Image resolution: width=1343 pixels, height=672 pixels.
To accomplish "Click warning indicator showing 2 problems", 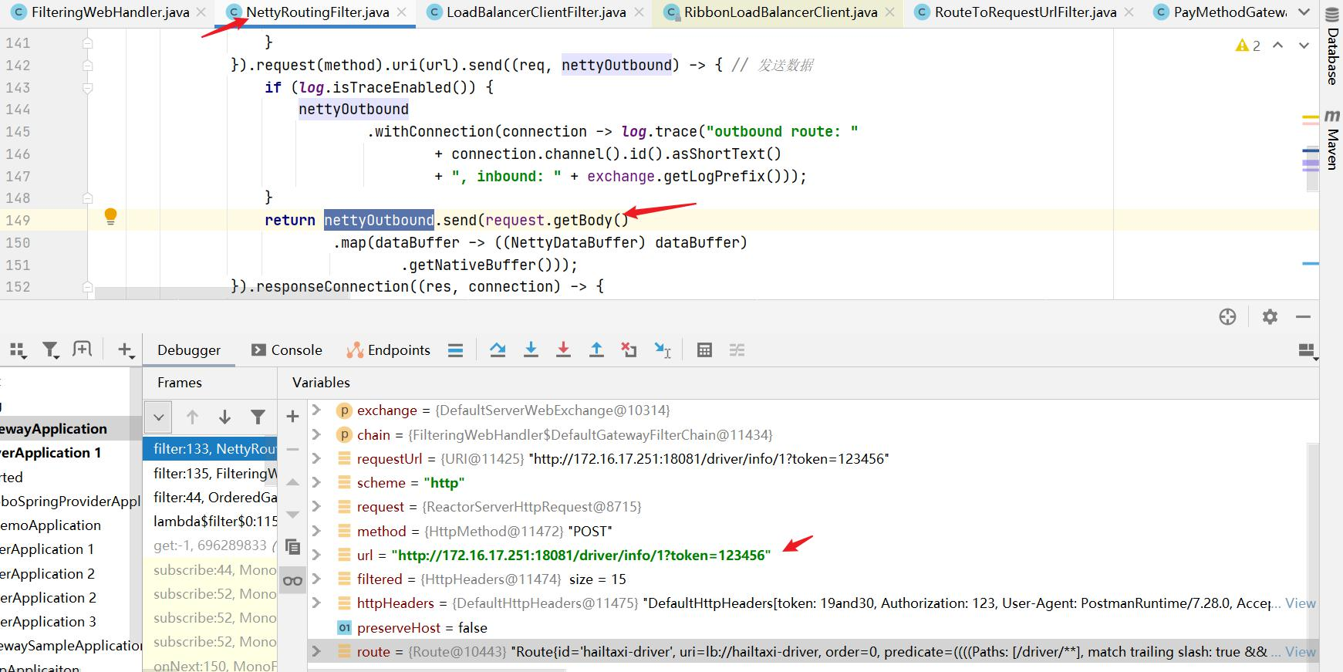I will click(1247, 46).
